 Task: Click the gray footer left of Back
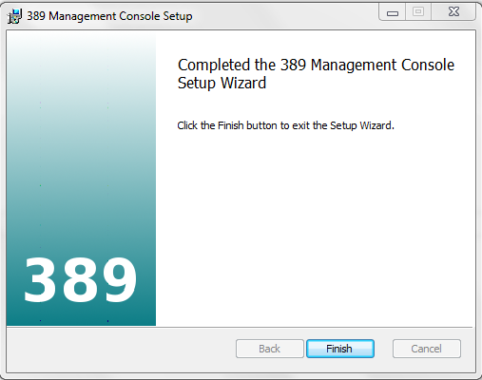[121, 350]
